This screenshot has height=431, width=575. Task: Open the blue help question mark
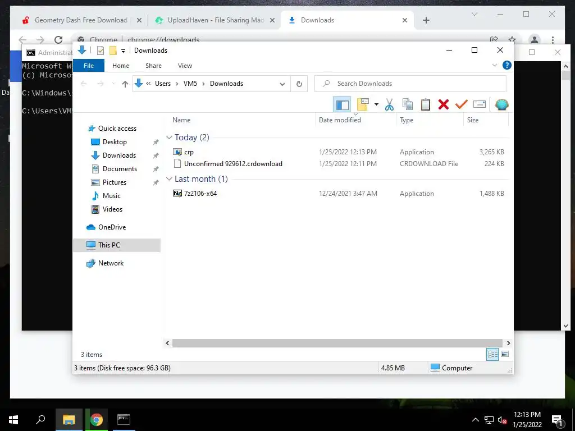[x=507, y=65]
